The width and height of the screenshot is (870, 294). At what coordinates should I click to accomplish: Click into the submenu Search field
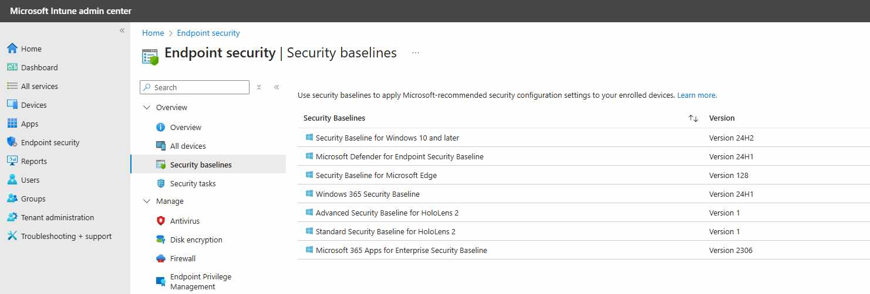click(194, 87)
